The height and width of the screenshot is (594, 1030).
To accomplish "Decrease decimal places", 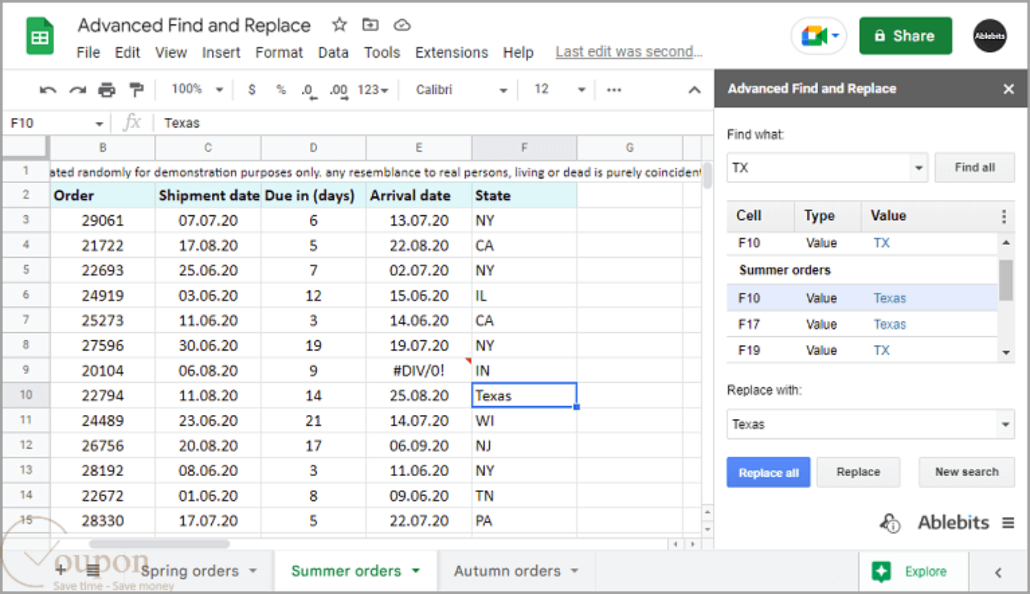I will [309, 91].
